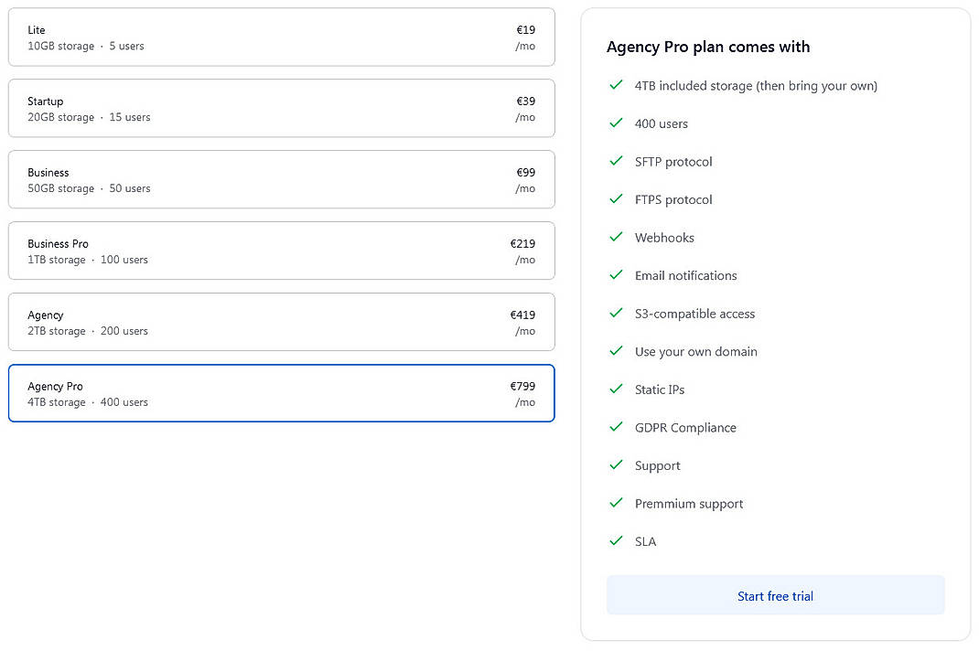Click the checkmark beside FTPS protocol

[616, 199]
